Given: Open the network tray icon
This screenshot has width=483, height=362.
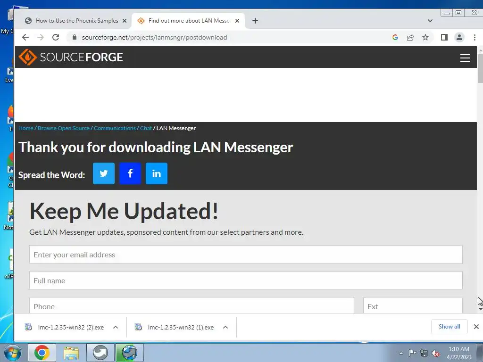Looking at the screenshot, I should coord(424,353).
